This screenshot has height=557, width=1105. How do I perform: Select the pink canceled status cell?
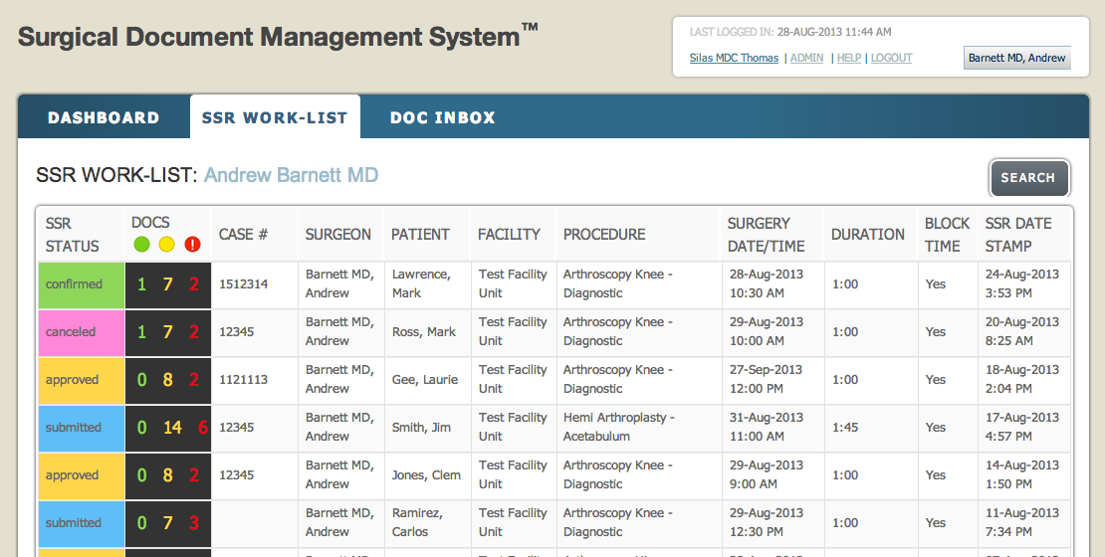point(81,332)
